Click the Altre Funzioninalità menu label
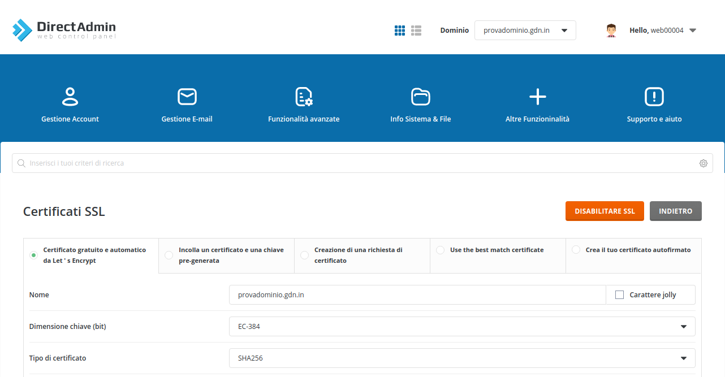Viewport: 725px width, 377px height. [537, 119]
